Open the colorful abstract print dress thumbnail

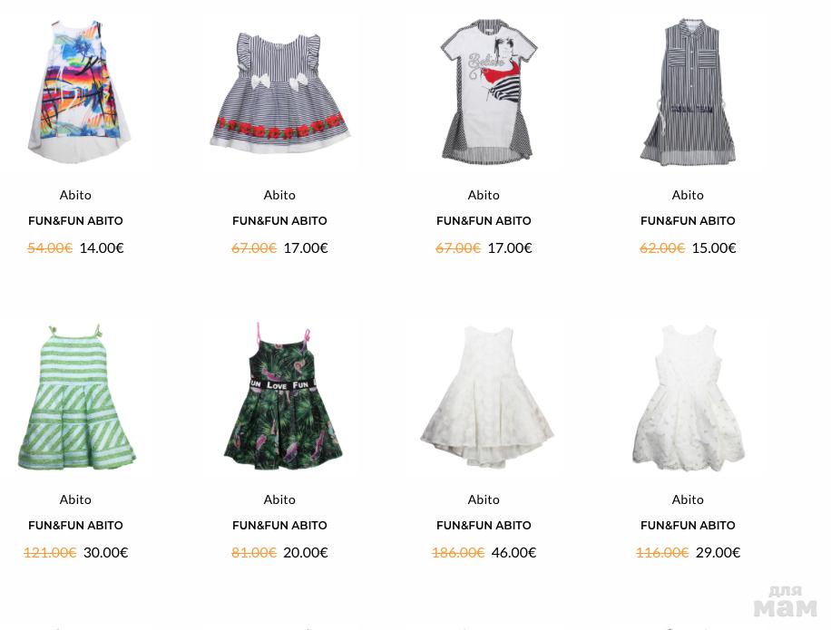pos(78,91)
